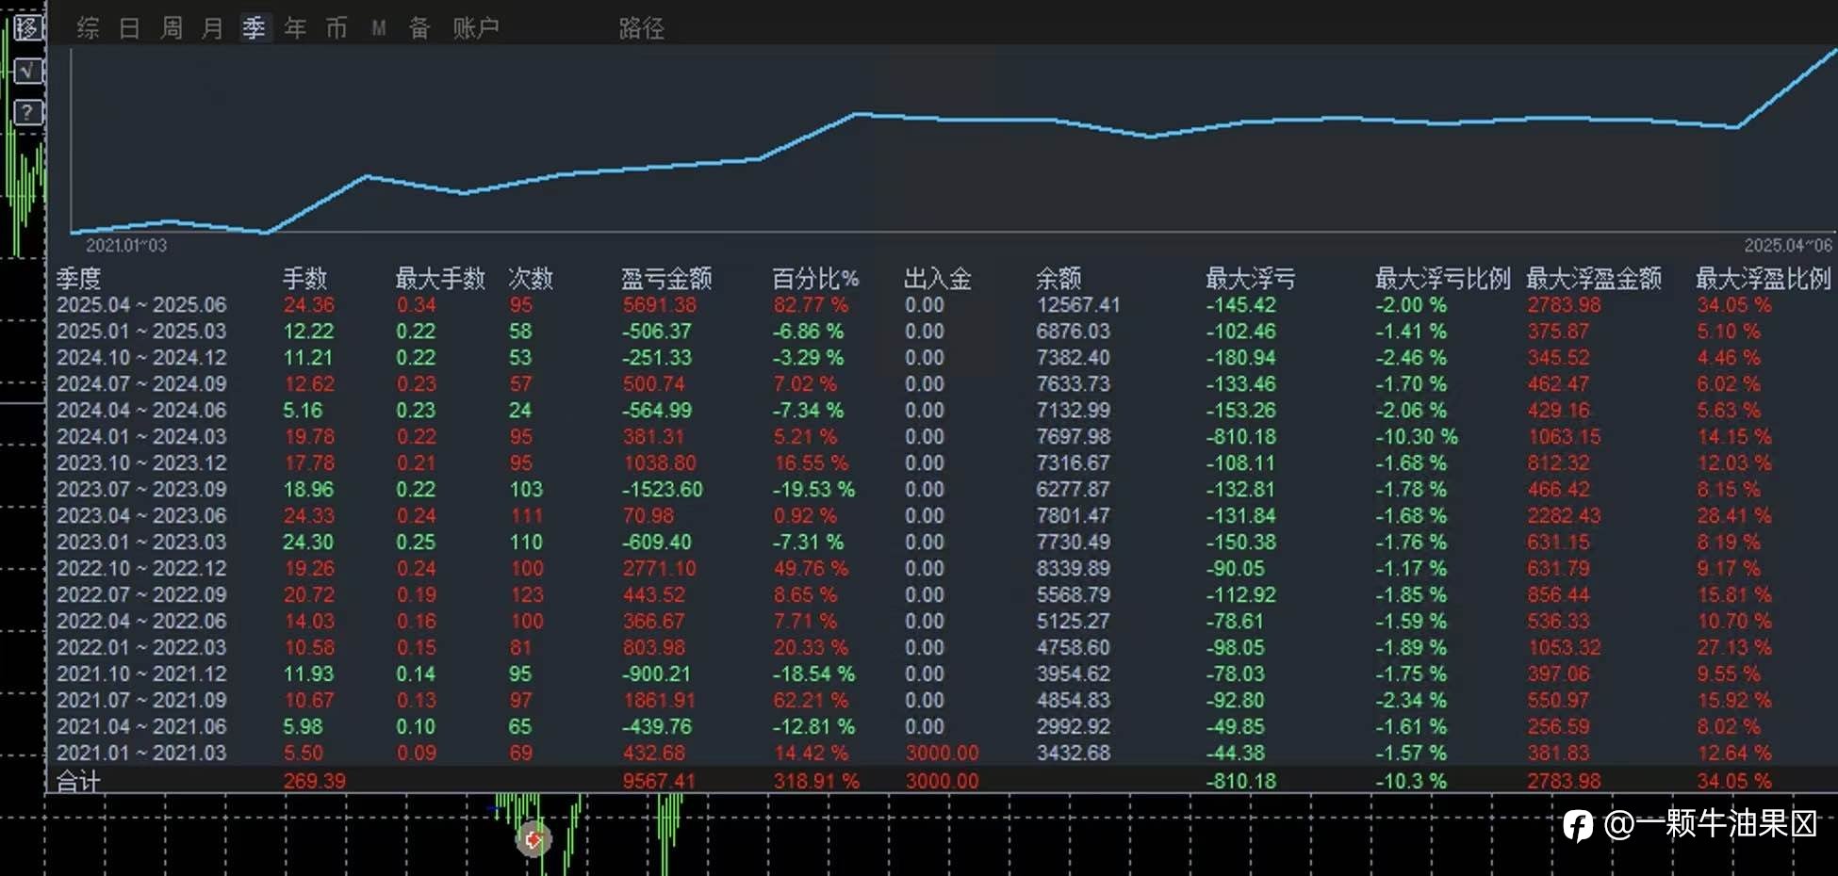Switch to the 周 weekly tab
Image resolution: width=1838 pixels, height=876 pixels.
coord(171,28)
